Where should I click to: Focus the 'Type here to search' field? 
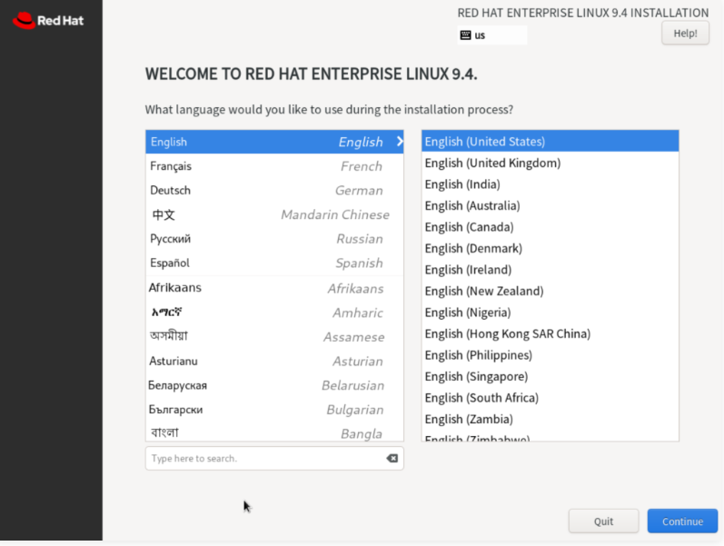(x=274, y=458)
